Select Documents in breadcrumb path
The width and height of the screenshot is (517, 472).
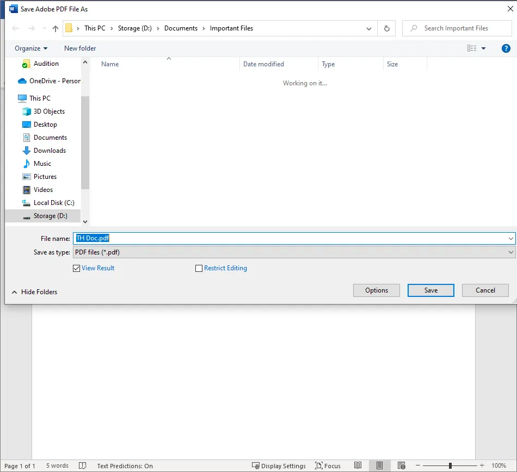click(181, 28)
